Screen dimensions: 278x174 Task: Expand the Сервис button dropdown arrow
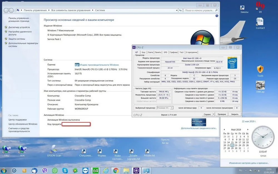214,114
